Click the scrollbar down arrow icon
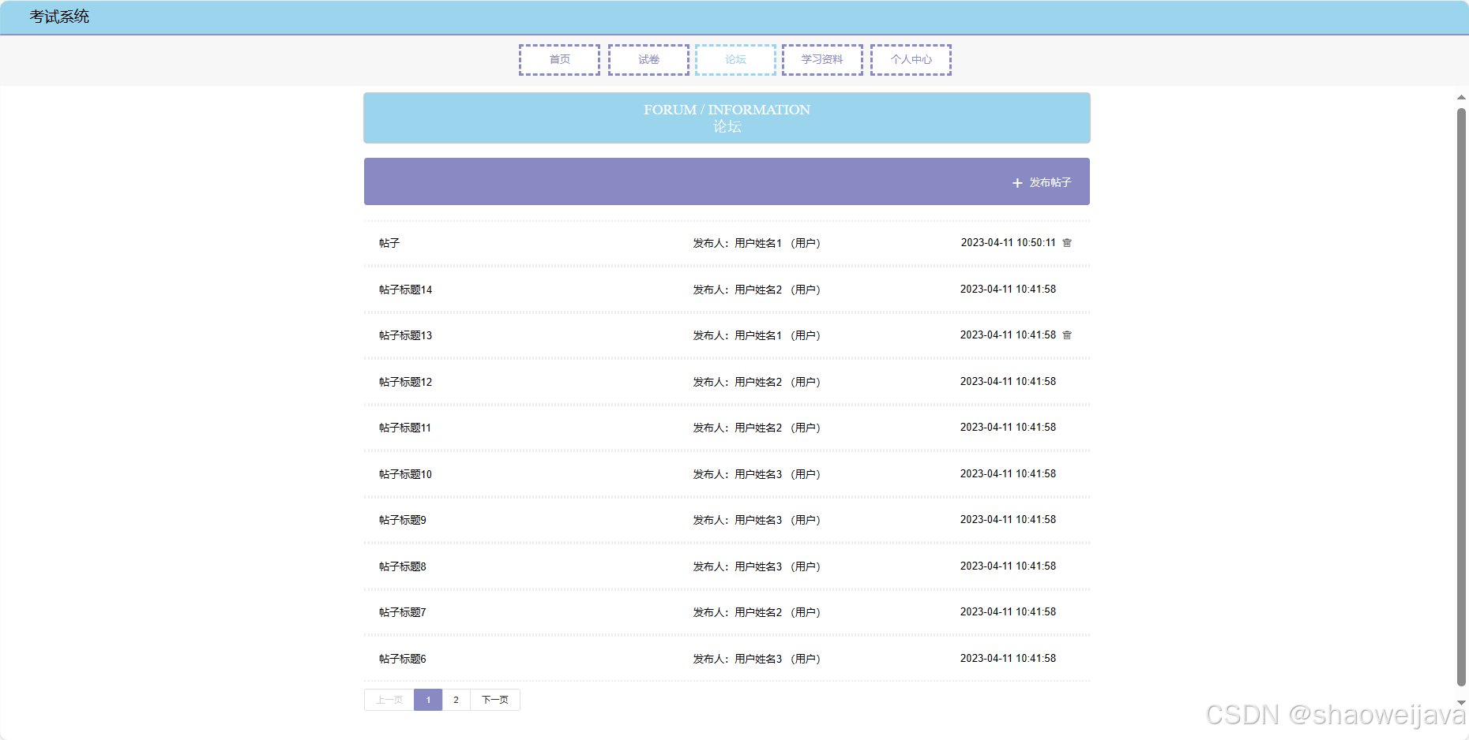This screenshot has width=1469, height=740. (1461, 702)
